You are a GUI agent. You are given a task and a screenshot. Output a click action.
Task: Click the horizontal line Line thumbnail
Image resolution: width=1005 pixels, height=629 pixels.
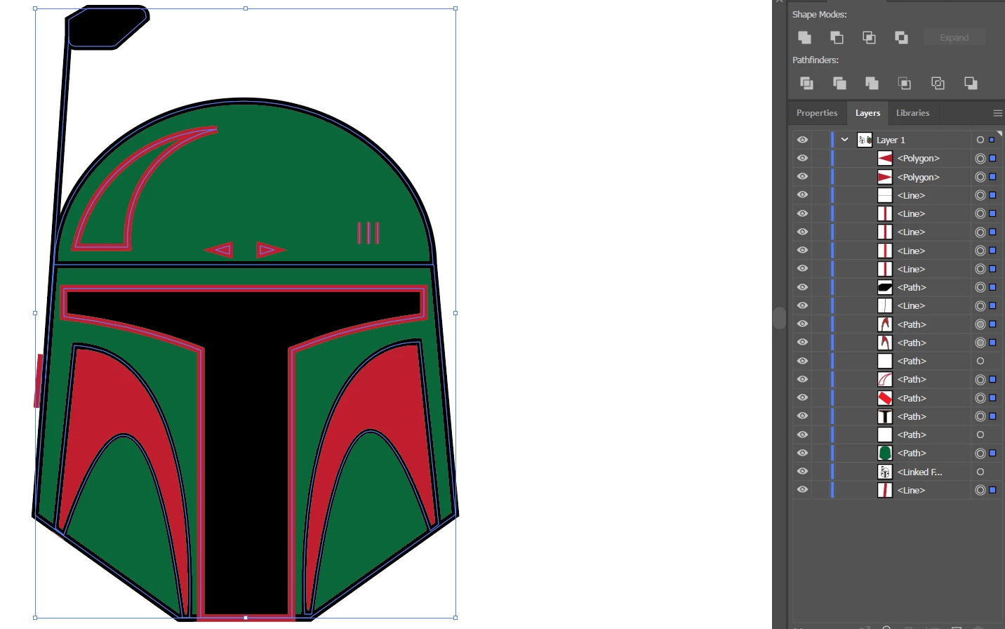click(885, 195)
